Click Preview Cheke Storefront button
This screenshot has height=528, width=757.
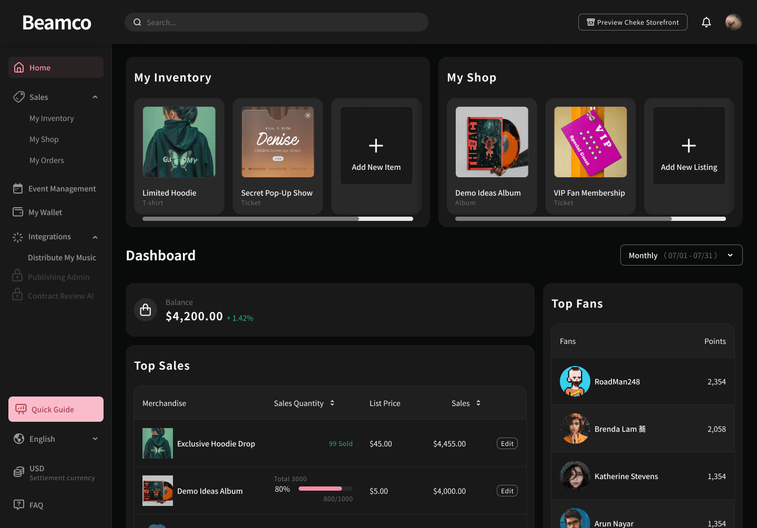632,22
